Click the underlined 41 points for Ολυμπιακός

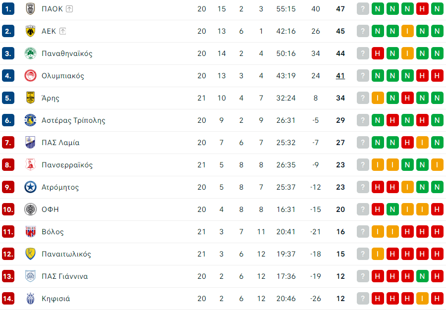[x=340, y=76]
